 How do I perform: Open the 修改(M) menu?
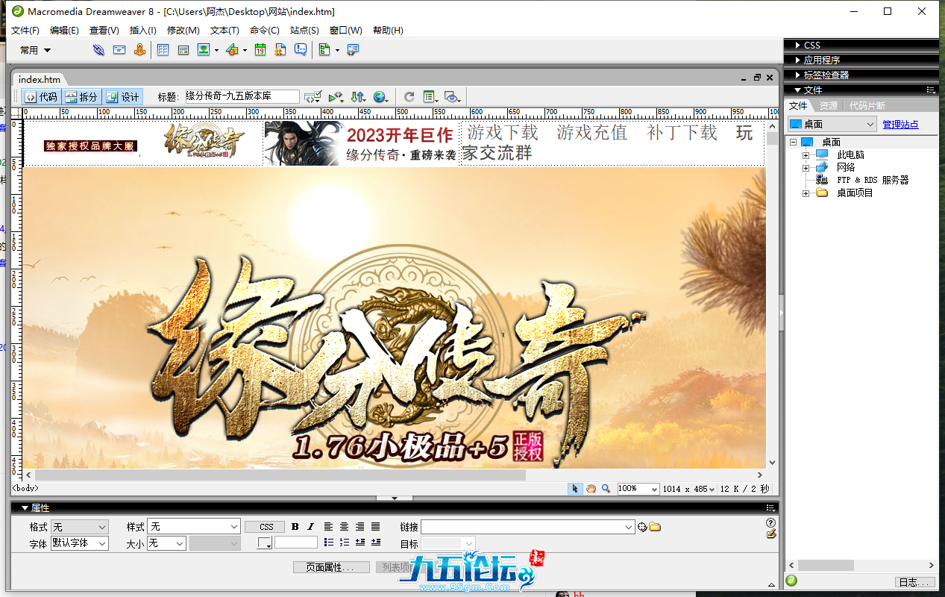tap(183, 31)
